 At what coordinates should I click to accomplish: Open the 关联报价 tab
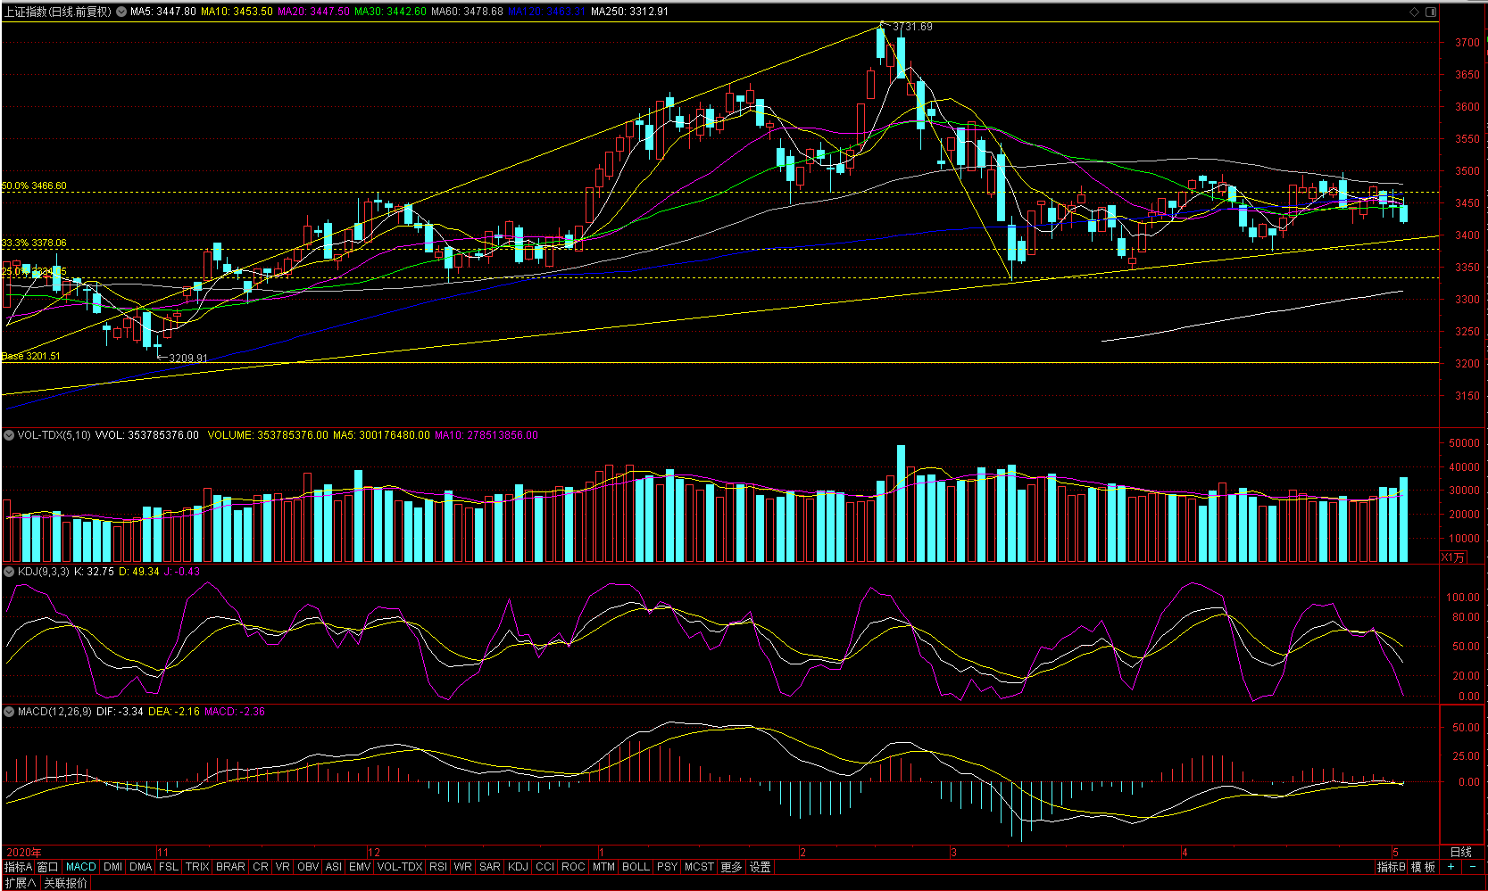click(x=66, y=883)
